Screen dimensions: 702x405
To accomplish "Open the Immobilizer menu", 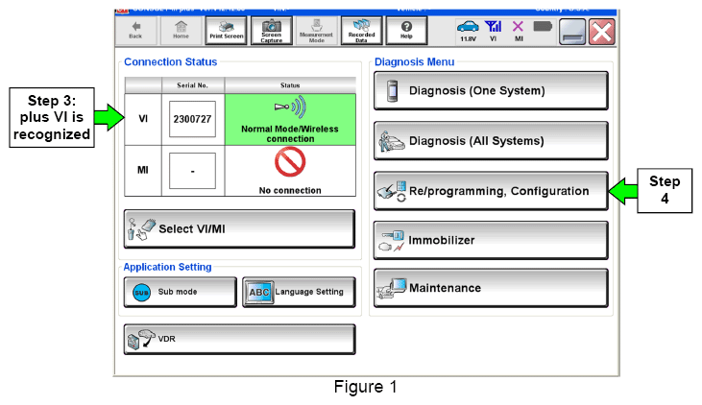I will tap(491, 240).
